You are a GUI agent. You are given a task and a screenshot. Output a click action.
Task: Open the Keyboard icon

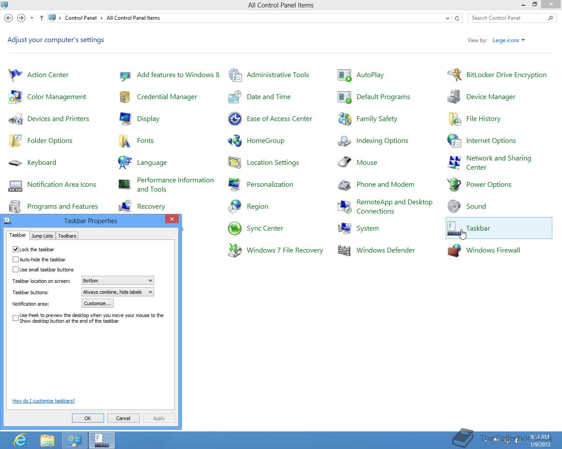[15, 163]
